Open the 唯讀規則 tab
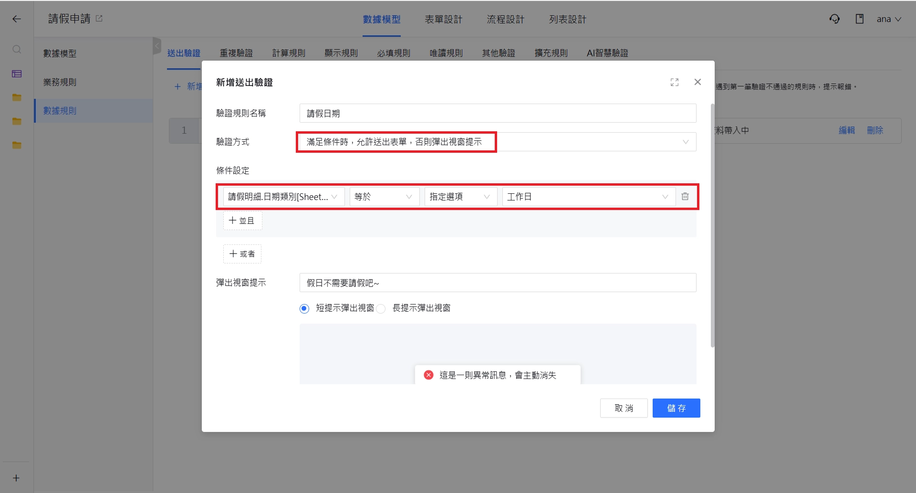 click(x=446, y=53)
